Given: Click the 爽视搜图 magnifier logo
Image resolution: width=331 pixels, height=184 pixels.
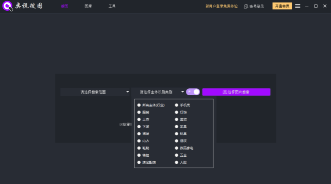Looking at the screenshot, I should coord(7,6).
